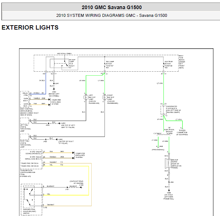Screen dimensions: 220x216
Task: Click the G402 ground symbol near left D pillar
Action: click(x=59, y=124)
